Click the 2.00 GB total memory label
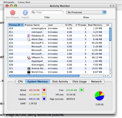The height and width of the screenshot is (118, 122). click(99, 104)
